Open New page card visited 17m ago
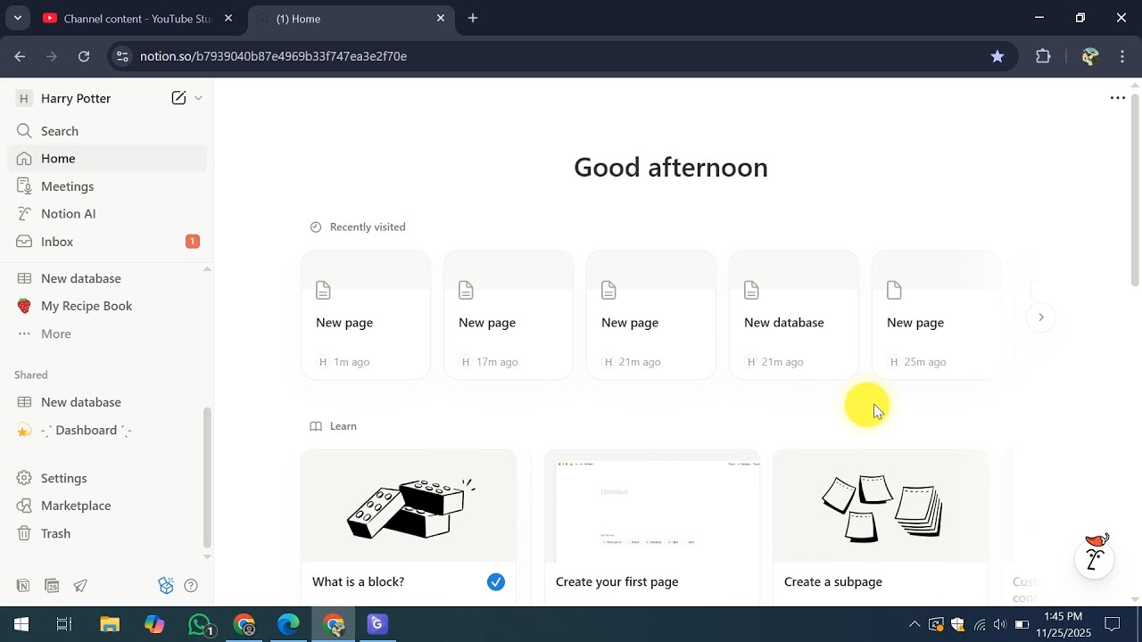 pyautogui.click(x=509, y=315)
